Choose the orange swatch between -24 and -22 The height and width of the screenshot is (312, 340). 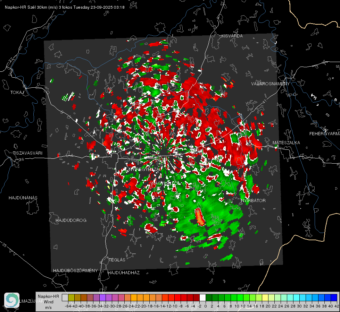click(x=134, y=297)
